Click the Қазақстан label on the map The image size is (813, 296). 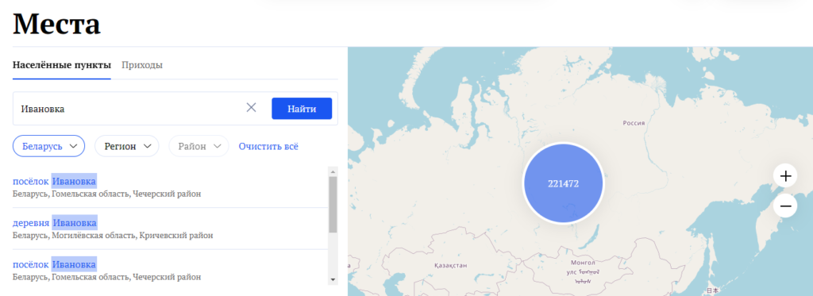(x=450, y=265)
